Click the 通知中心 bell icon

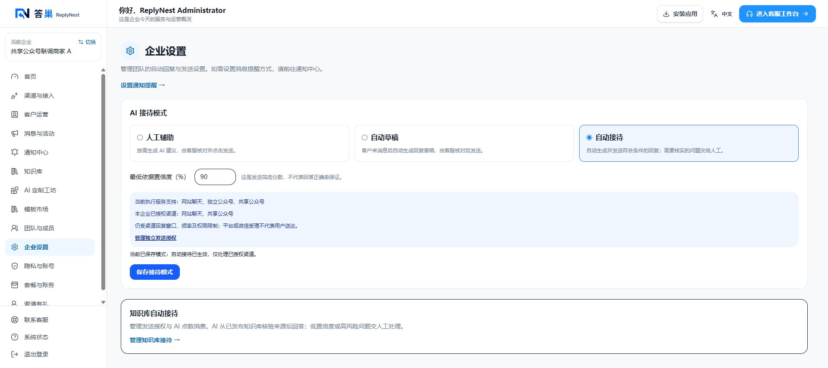15,152
